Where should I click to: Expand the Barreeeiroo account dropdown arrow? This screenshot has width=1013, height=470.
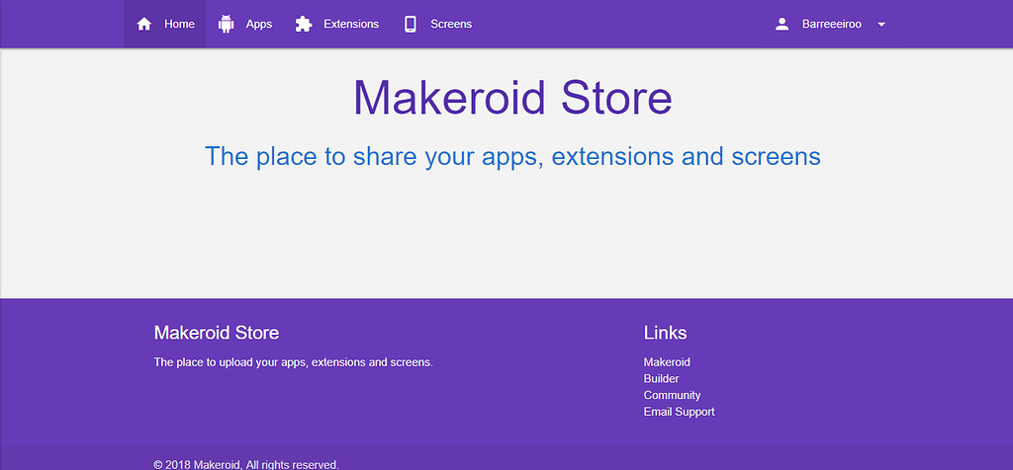(x=881, y=25)
